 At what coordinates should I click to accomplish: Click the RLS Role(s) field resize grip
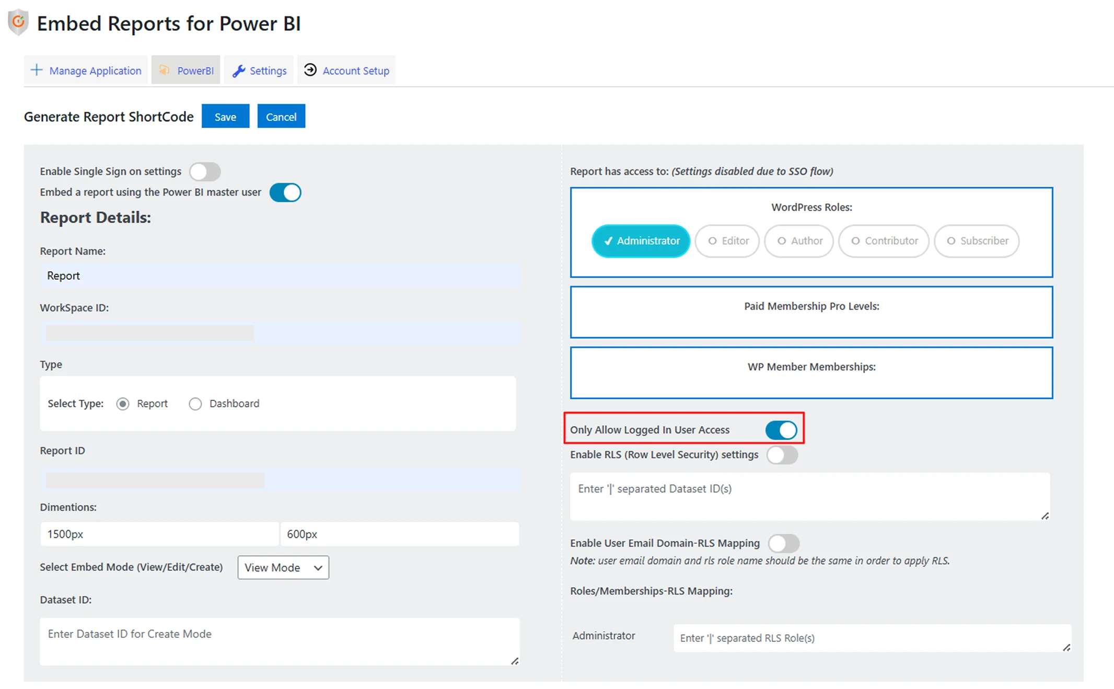(1066, 647)
